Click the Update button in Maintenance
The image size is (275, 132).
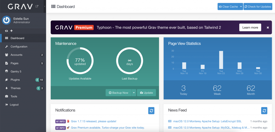[x=146, y=93]
